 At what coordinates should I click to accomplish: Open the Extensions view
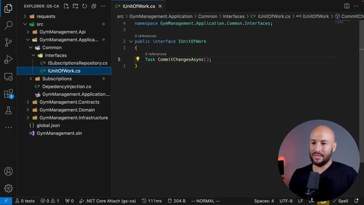coord(9,93)
